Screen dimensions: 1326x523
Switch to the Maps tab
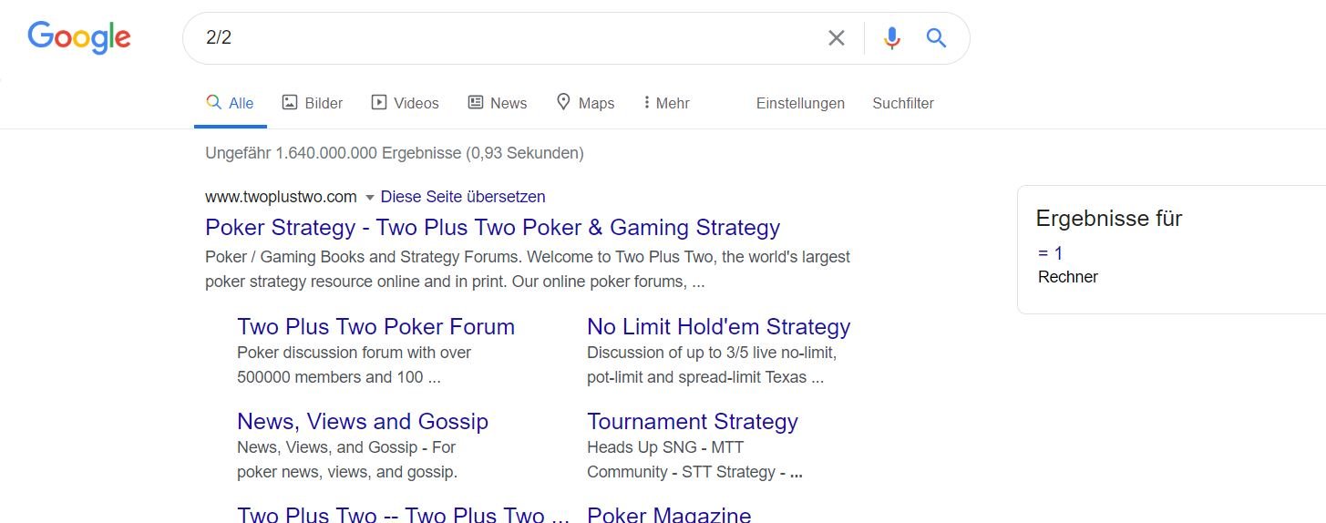point(586,103)
